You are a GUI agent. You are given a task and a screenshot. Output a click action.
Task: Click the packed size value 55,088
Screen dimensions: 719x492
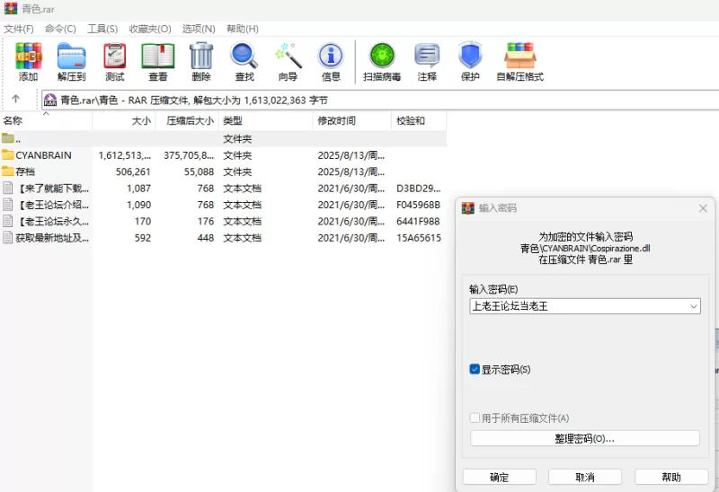coord(199,171)
